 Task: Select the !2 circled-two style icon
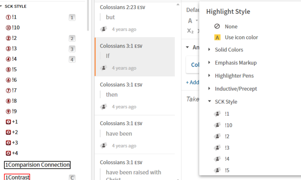point(8,38)
